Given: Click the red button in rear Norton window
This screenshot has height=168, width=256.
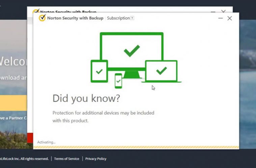Looking at the screenshot, I should click(30, 138).
